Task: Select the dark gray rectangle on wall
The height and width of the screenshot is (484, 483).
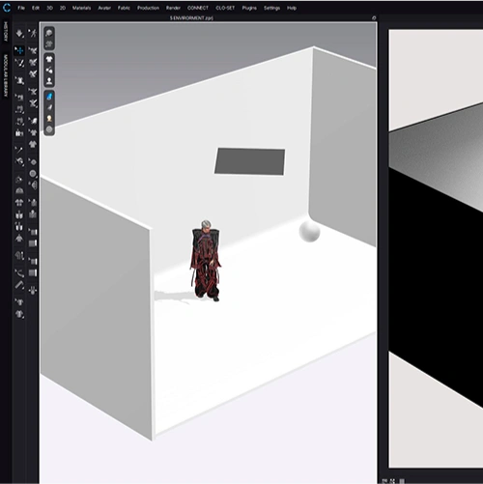Action: (250, 161)
